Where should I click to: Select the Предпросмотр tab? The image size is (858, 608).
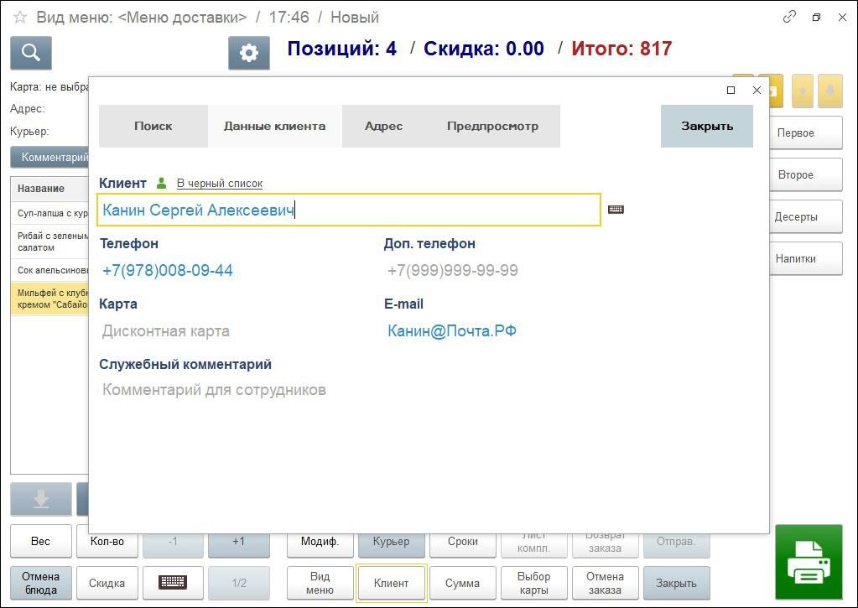coord(492,126)
